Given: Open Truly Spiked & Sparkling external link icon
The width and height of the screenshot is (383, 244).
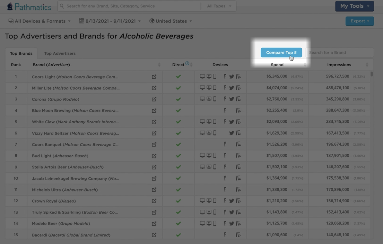Looking at the screenshot, I should click(154, 212).
